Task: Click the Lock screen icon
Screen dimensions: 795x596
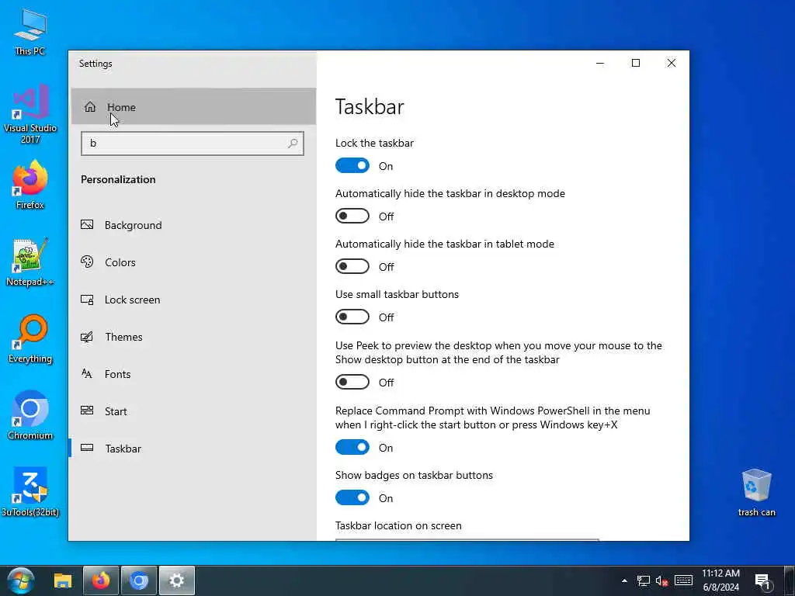Action: coord(87,300)
